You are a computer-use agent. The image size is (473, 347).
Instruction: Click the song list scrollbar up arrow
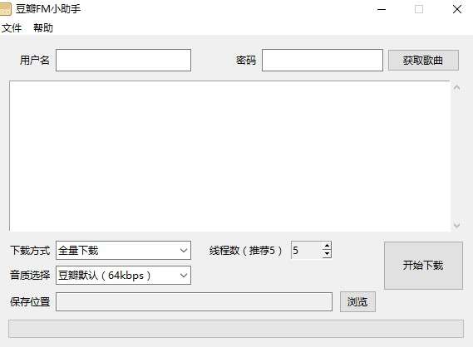456,88
